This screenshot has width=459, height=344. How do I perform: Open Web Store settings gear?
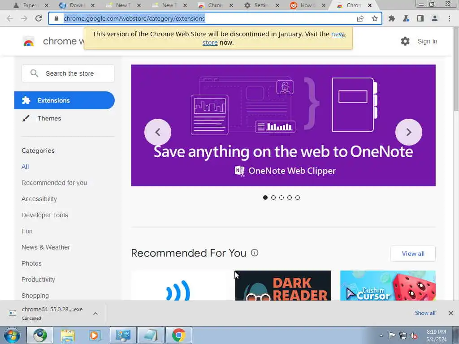[x=405, y=41]
